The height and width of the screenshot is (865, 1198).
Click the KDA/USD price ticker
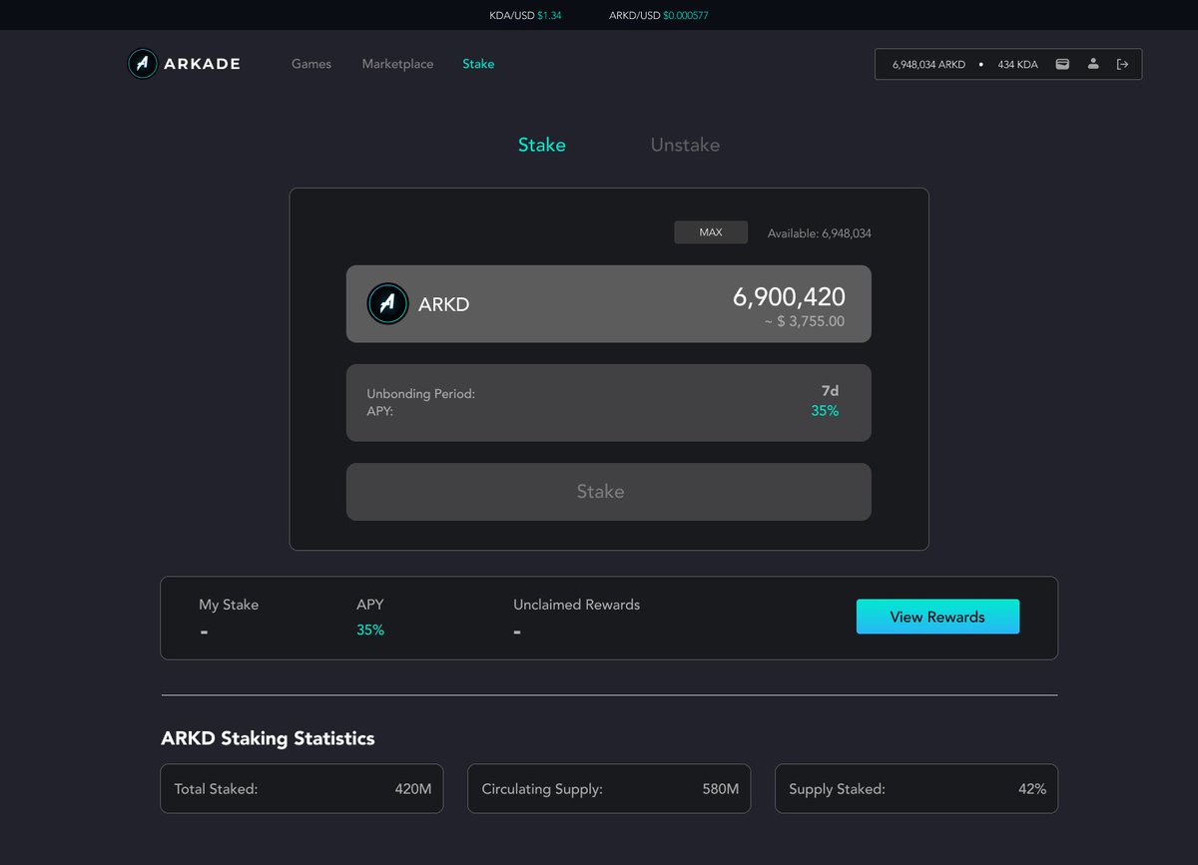click(x=525, y=15)
